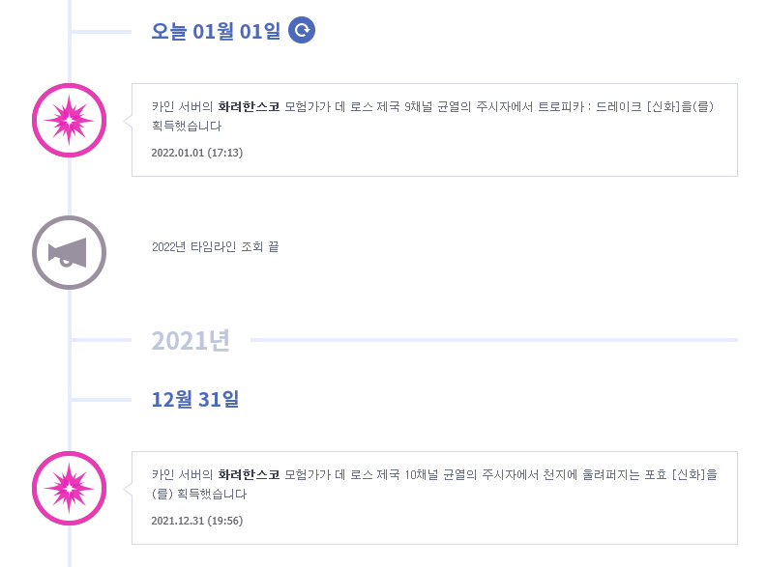Click the 2021.12.31 (19:56) timestamp

pyautogui.click(x=197, y=521)
